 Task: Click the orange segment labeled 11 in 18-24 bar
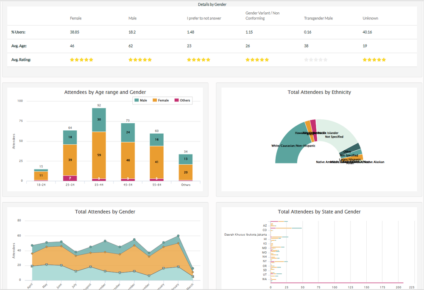click(x=41, y=176)
